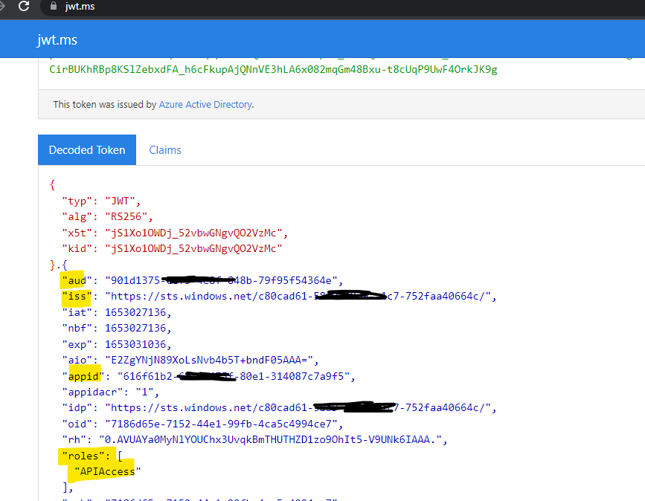Click the "APIAccess" role value
The image size is (645, 501).
(x=107, y=471)
